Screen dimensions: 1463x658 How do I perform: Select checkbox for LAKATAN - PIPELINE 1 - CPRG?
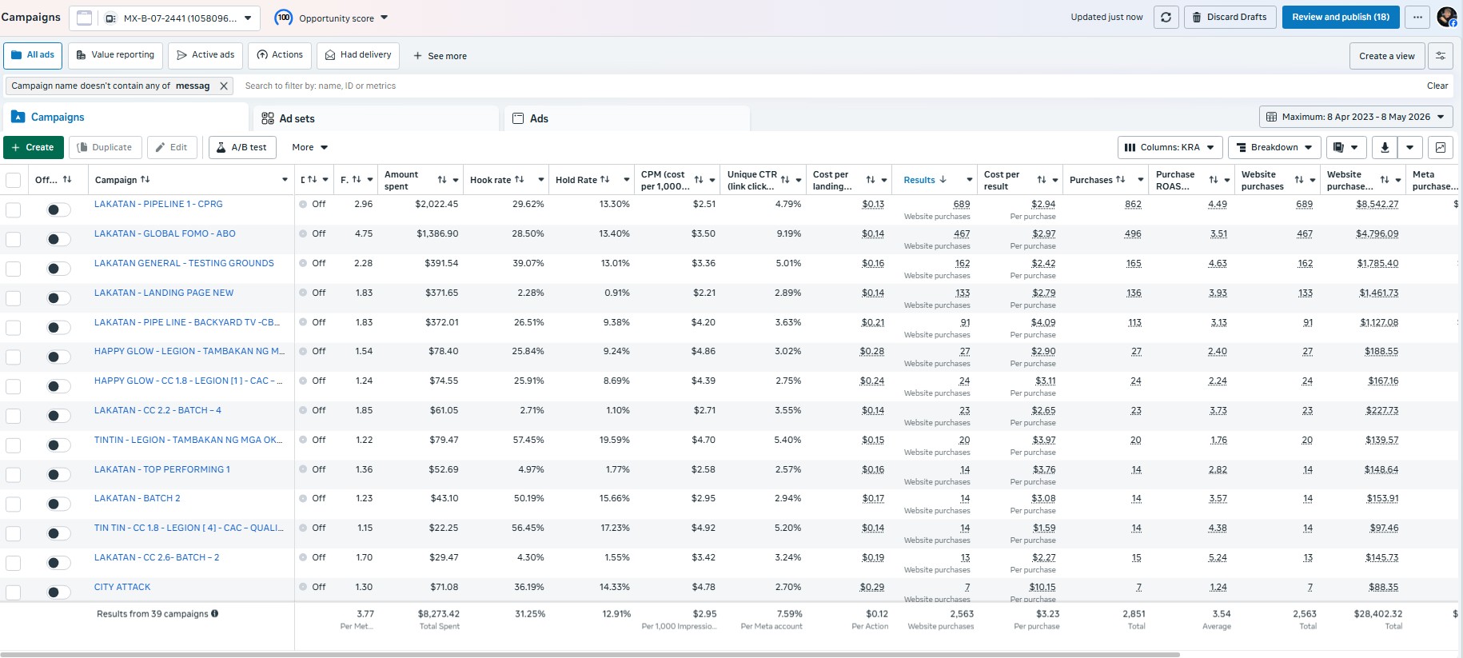pos(14,209)
